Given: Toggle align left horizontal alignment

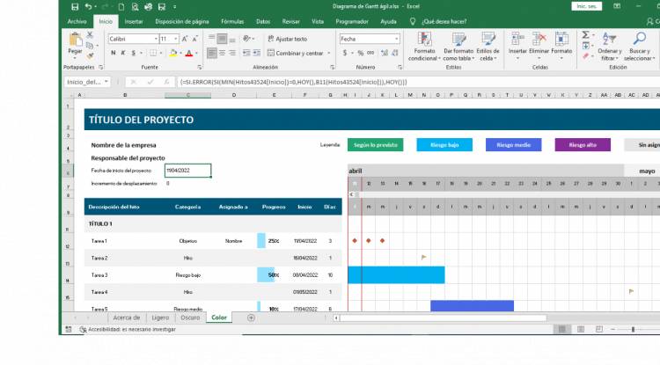Looking at the screenshot, I should pos(212,53).
